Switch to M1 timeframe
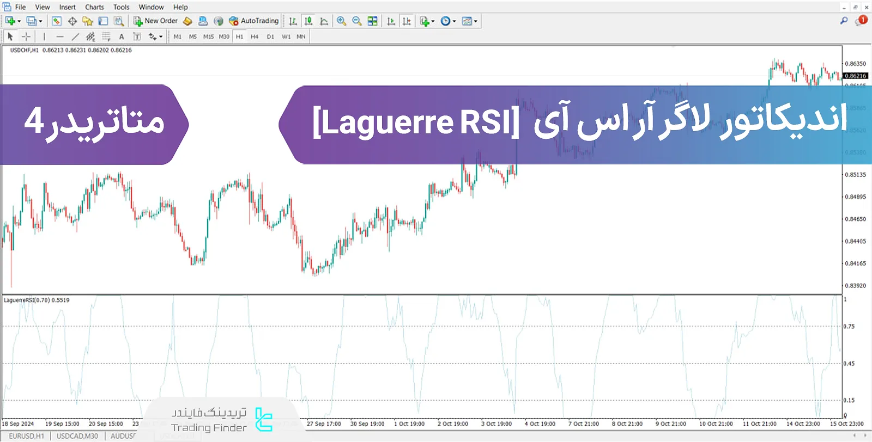This screenshot has width=872, height=442. pyautogui.click(x=178, y=36)
